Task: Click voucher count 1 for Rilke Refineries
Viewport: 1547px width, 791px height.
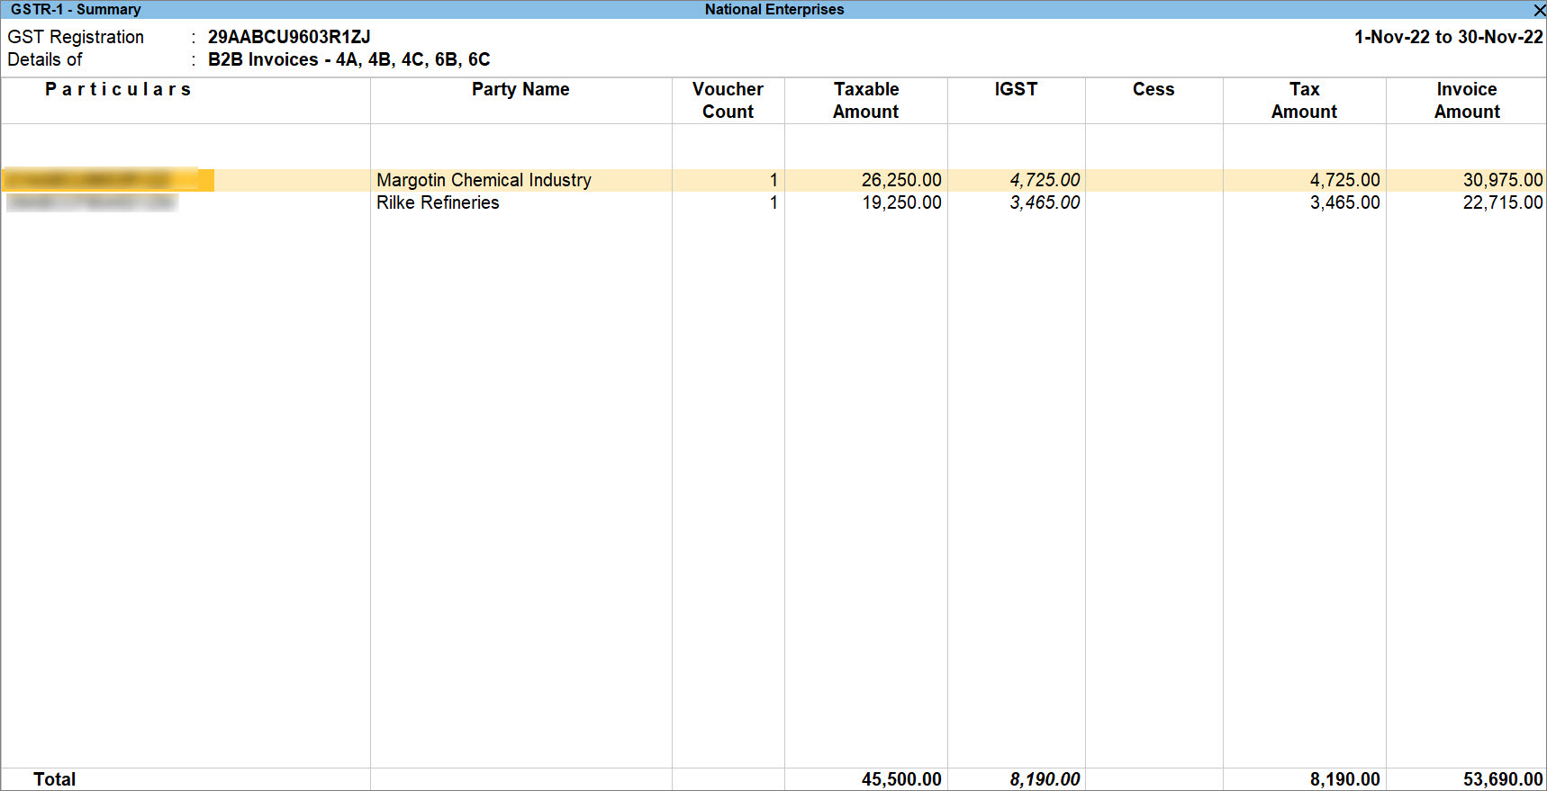Action: pyautogui.click(x=773, y=202)
